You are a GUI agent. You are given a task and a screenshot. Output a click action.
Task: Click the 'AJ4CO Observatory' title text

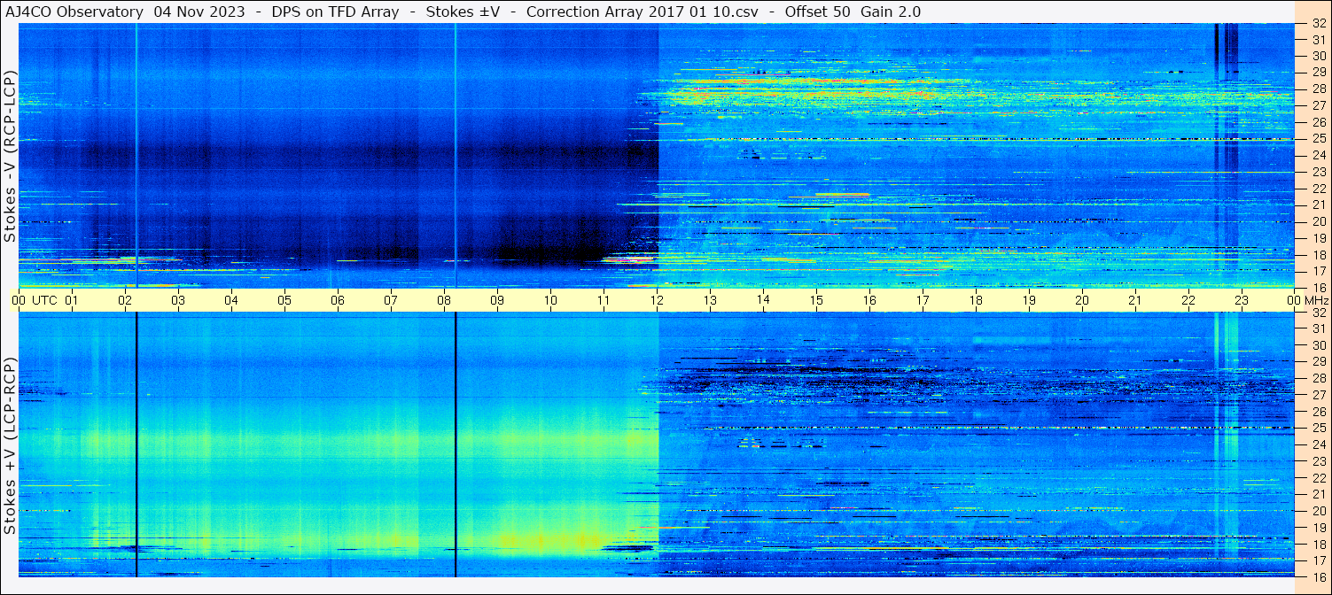74,12
